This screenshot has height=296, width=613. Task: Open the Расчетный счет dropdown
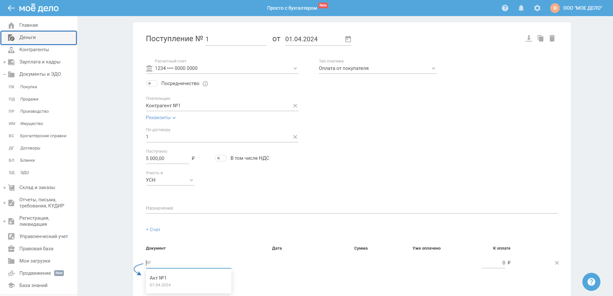(x=295, y=68)
